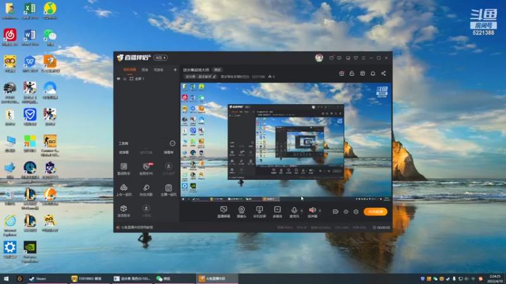Open the notification bell icon
Screen dimensions: 506x284
pyautogui.click(x=373, y=73)
